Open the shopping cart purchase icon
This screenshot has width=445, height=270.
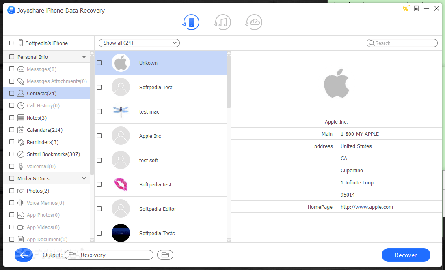point(406,8)
